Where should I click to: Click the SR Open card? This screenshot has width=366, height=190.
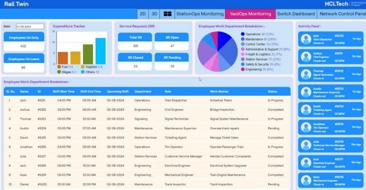pos(171,41)
